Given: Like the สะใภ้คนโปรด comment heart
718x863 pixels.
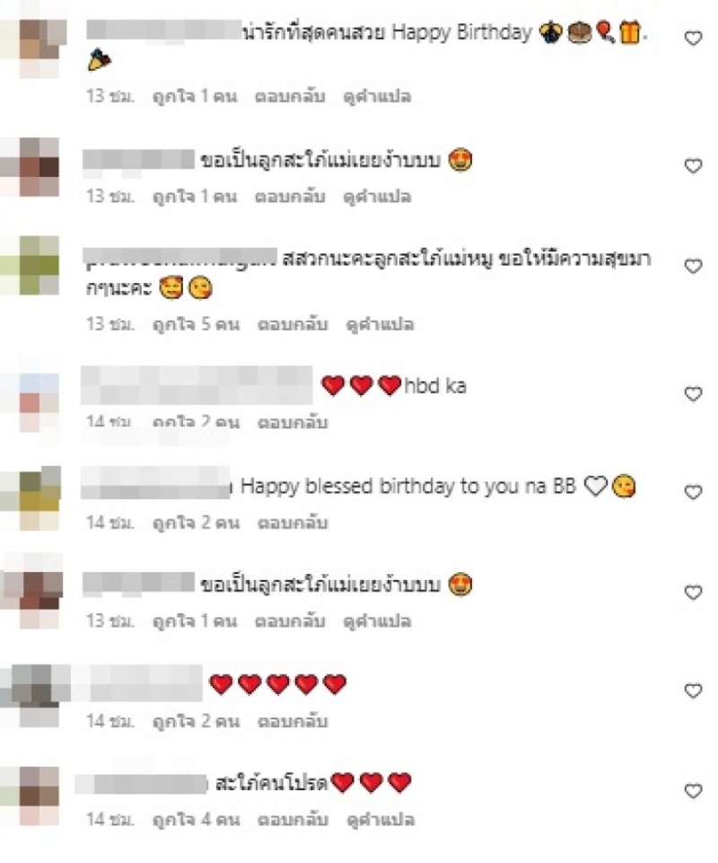Looking at the screenshot, I should (x=693, y=791).
